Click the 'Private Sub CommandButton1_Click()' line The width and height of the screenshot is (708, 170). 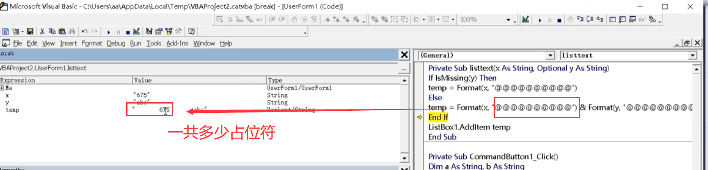click(493, 156)
